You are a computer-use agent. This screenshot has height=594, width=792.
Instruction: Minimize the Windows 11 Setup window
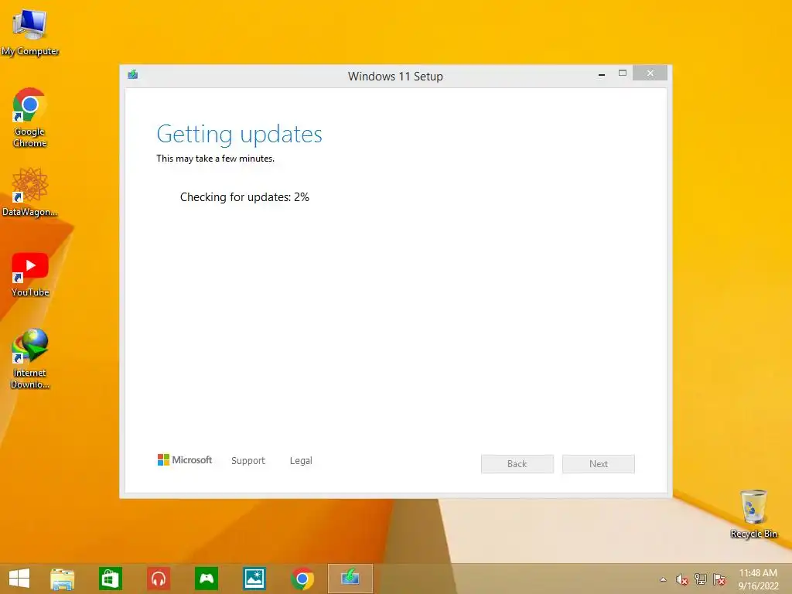(x=602, y=73)
